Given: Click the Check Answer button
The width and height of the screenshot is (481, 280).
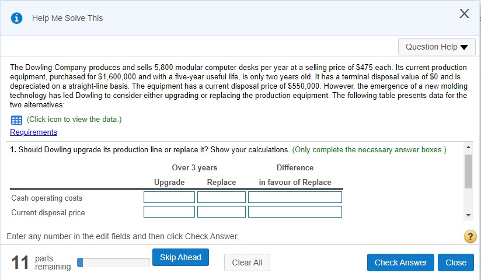Looking at the screenshot, I should pos(400,262).
